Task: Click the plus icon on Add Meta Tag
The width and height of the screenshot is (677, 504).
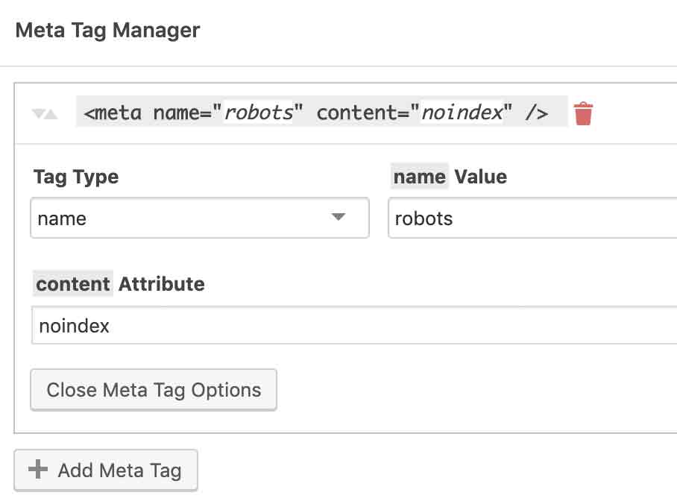Action: pos(37,470)
